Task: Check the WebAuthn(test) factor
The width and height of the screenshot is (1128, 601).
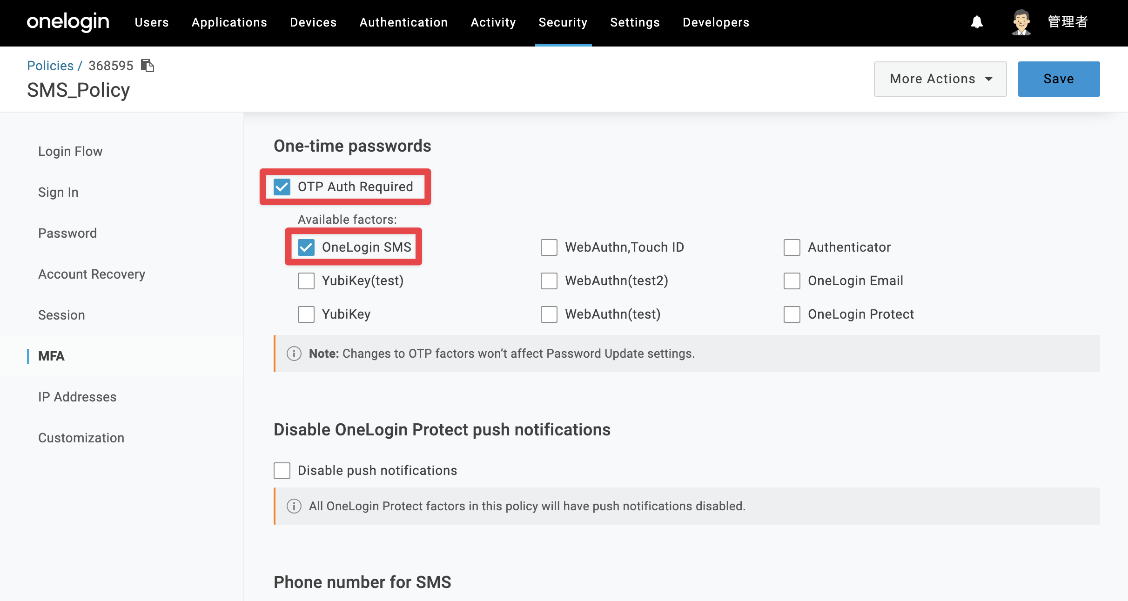Action: point(549,314)
